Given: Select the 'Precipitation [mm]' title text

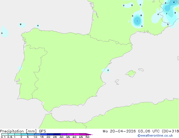Looking at the screenshot, I should (x=18, y=131).
